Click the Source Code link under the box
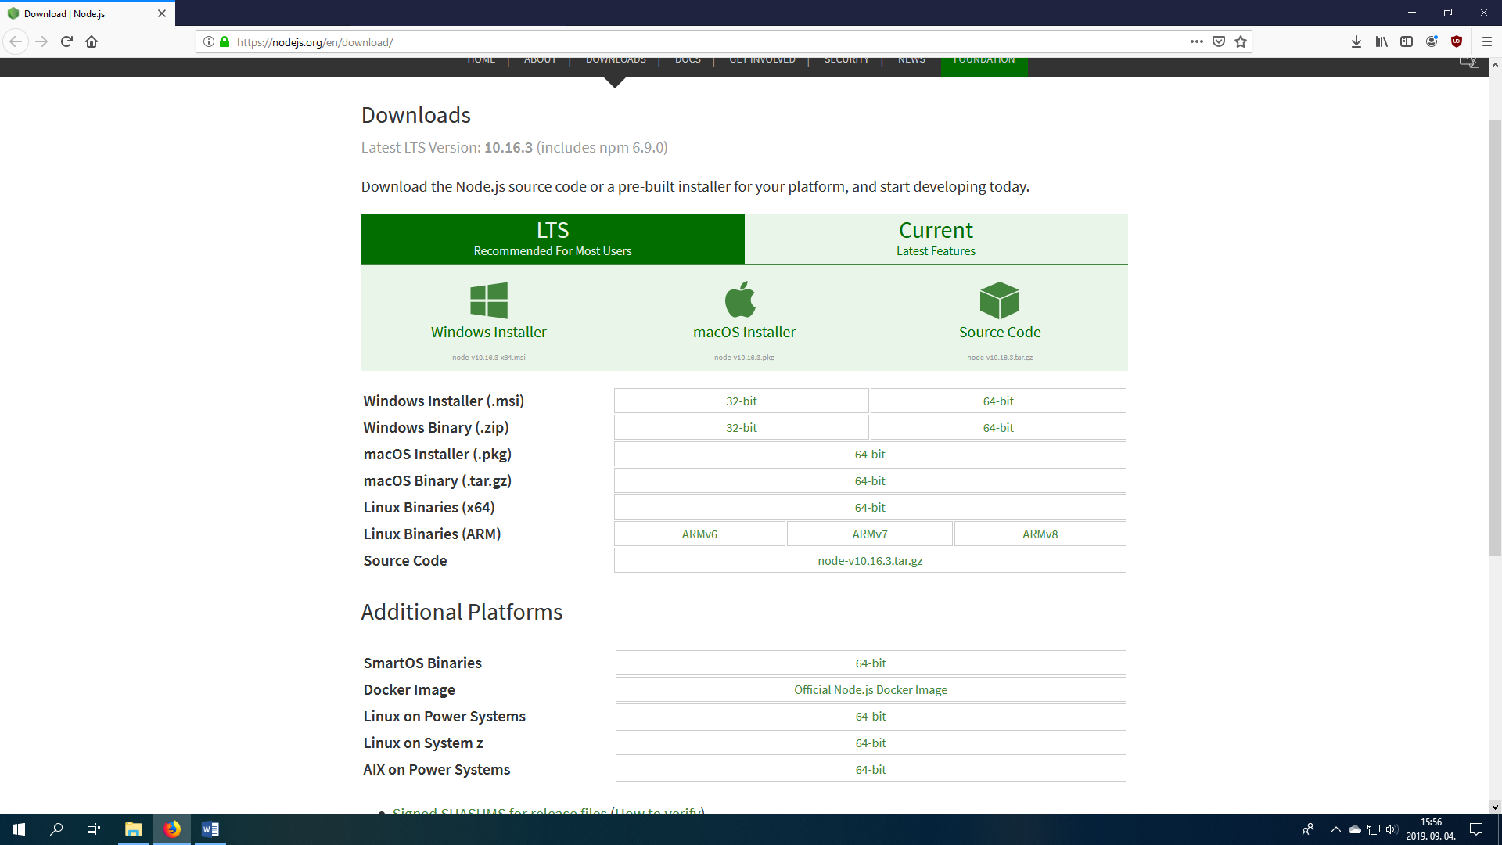Viewport: 1502px width, 845px height. tap(1000, 332)
